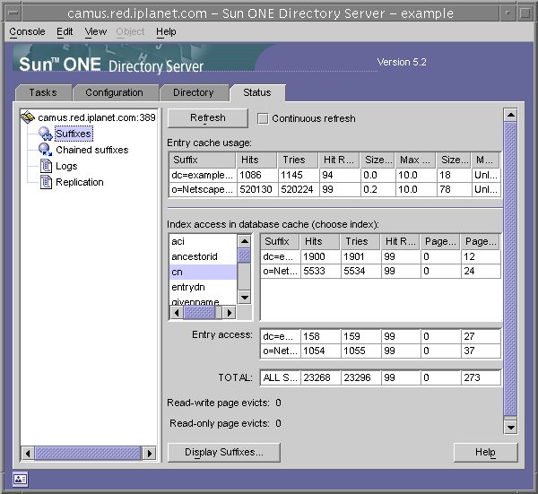Click the main panel scroll down arrow

point(510,427)
